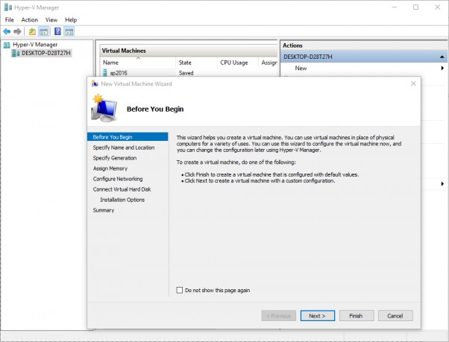Click the Hyper-V Manager title bar icon
This screenshot has width=449, height=342.
pos(7,7)
